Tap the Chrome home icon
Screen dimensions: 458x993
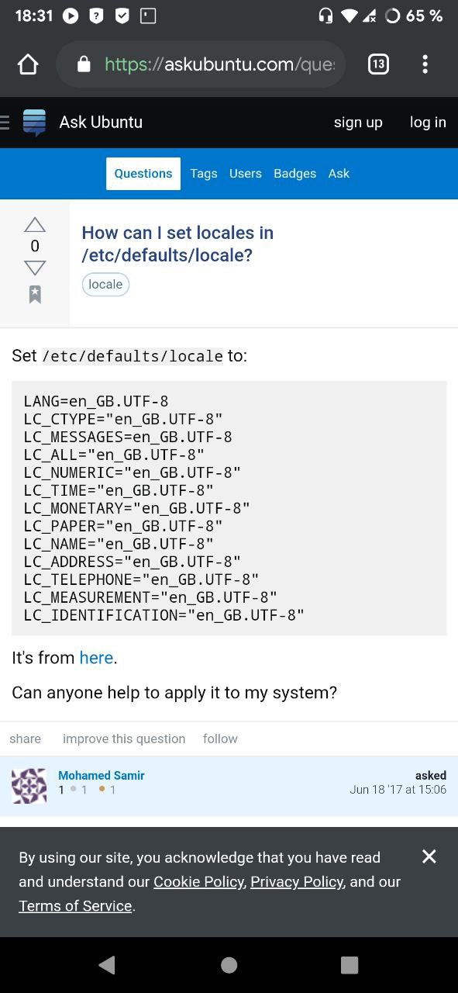coord(28,64)
